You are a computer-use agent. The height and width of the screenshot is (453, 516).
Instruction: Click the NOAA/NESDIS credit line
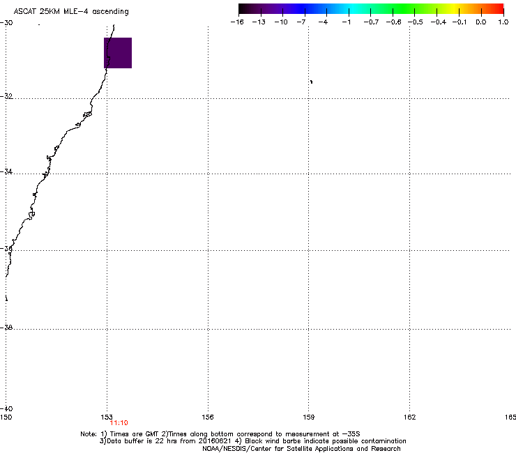pyautogui.click(x=301, y=449)
